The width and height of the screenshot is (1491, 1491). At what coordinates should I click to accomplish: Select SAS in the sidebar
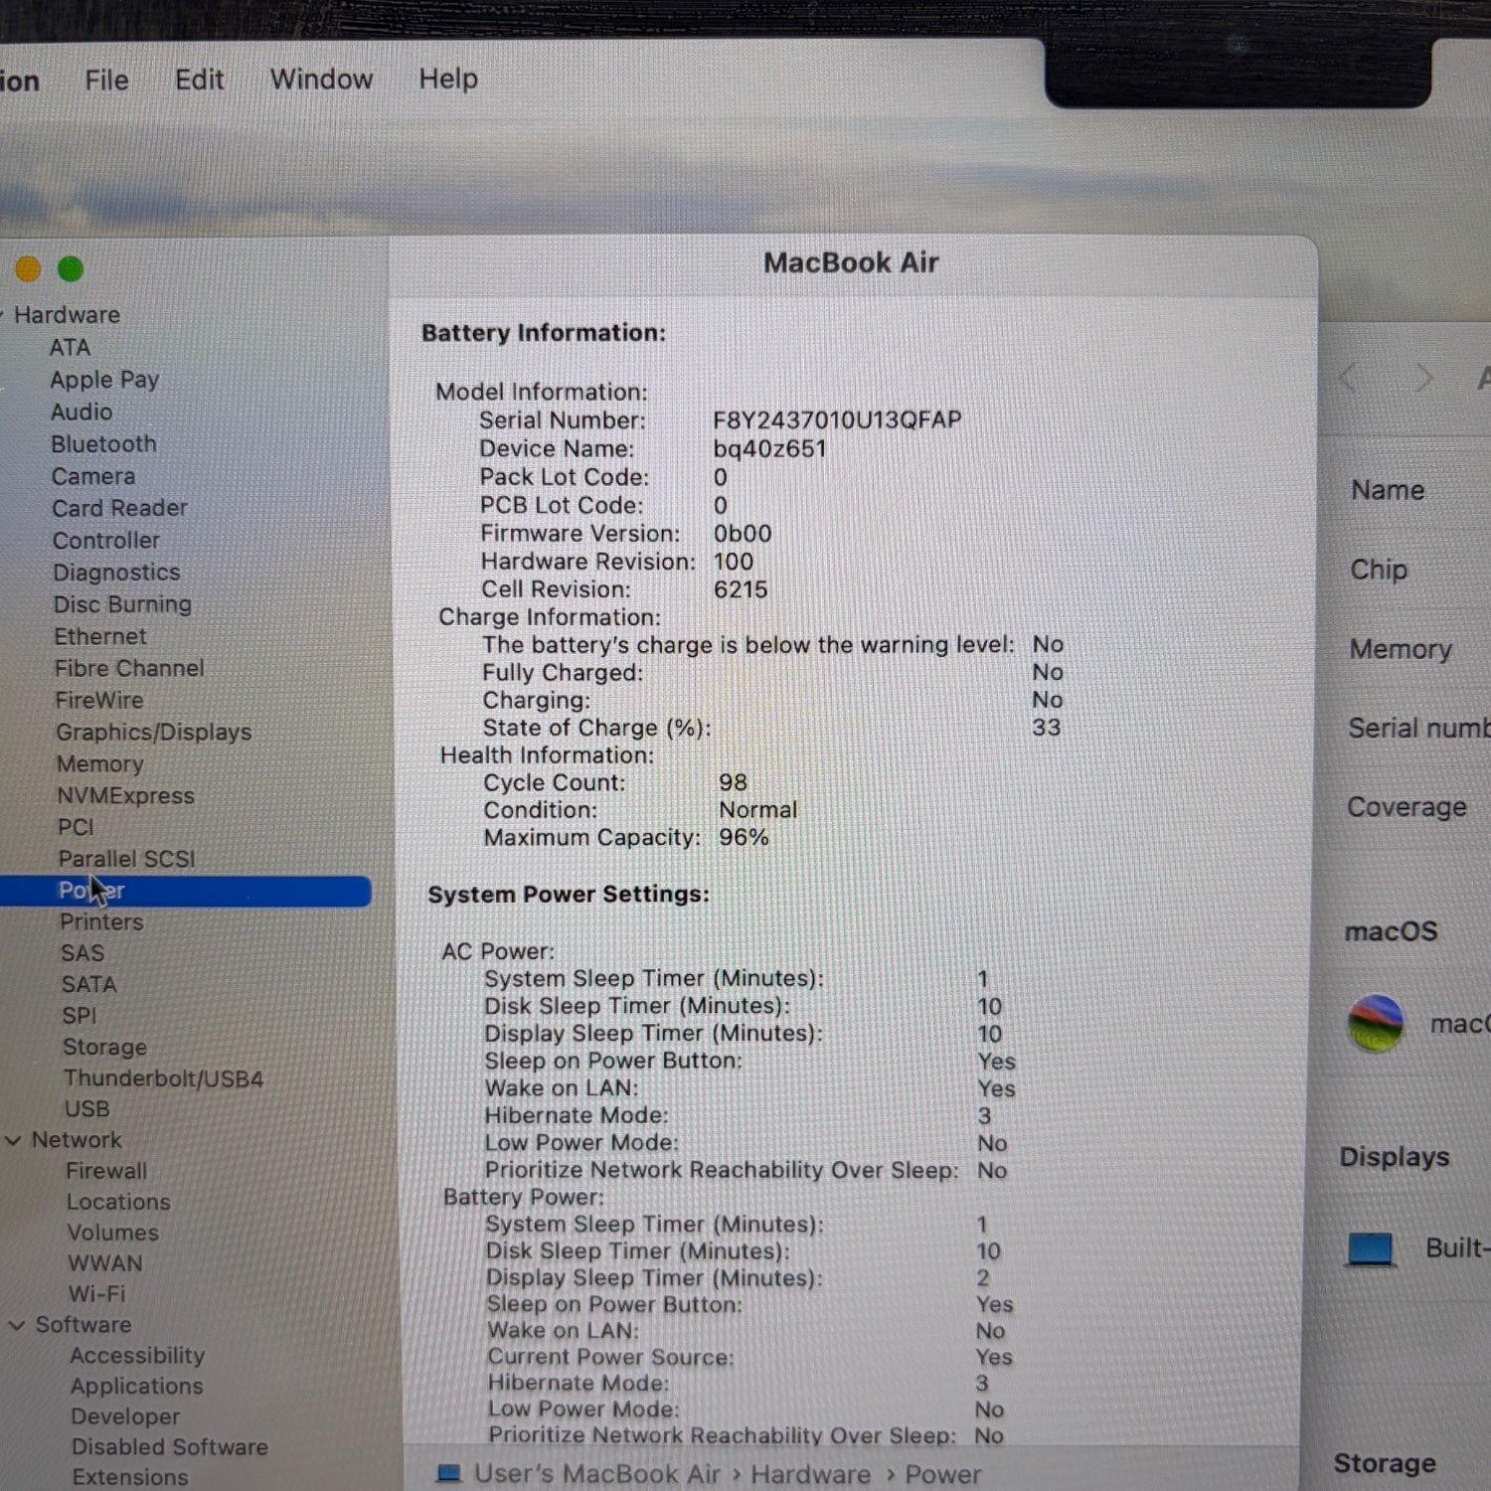(83, 953)
